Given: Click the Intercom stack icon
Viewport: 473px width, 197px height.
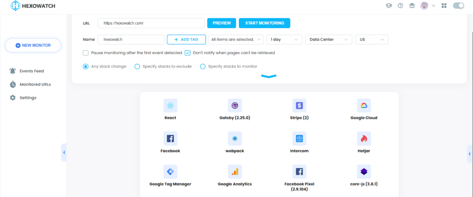Looking at the screenshot, I should 299,138.
